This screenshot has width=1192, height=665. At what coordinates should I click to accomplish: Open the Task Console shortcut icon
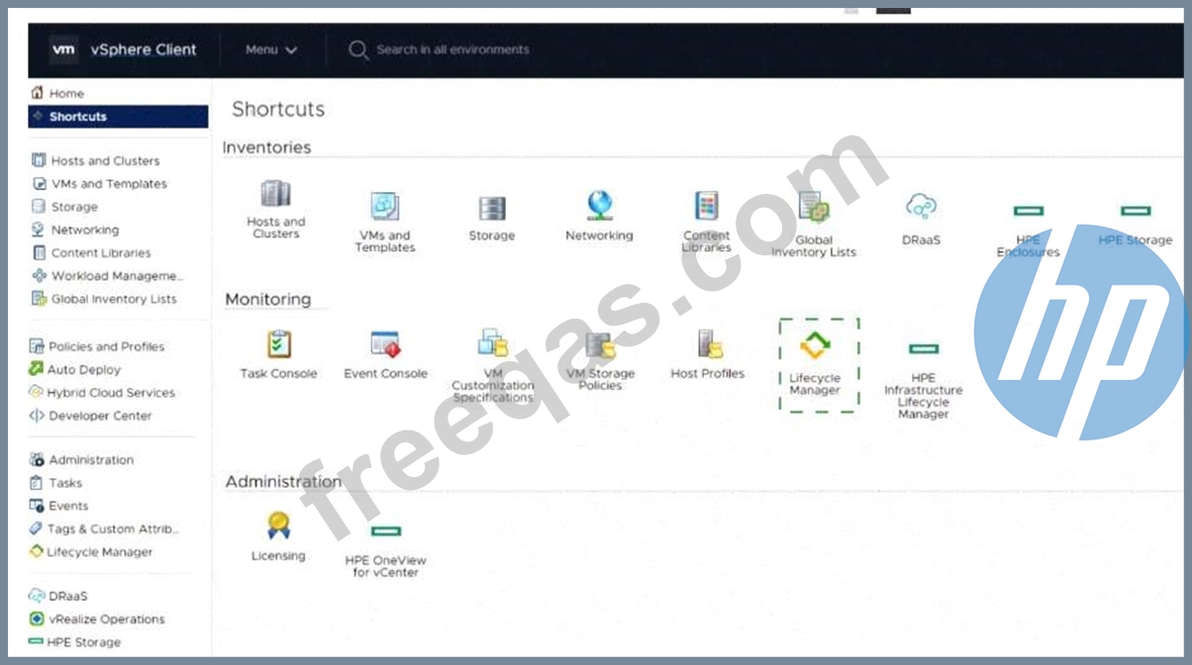278,344
